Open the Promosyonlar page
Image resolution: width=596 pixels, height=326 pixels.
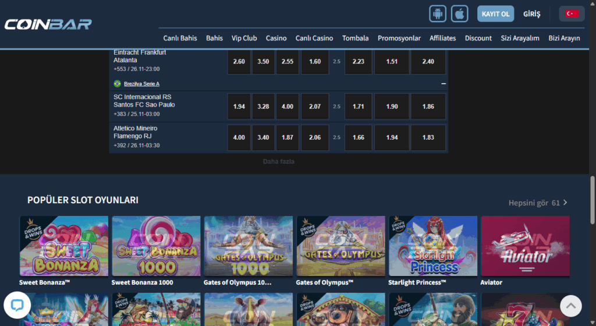click(399, 38)
